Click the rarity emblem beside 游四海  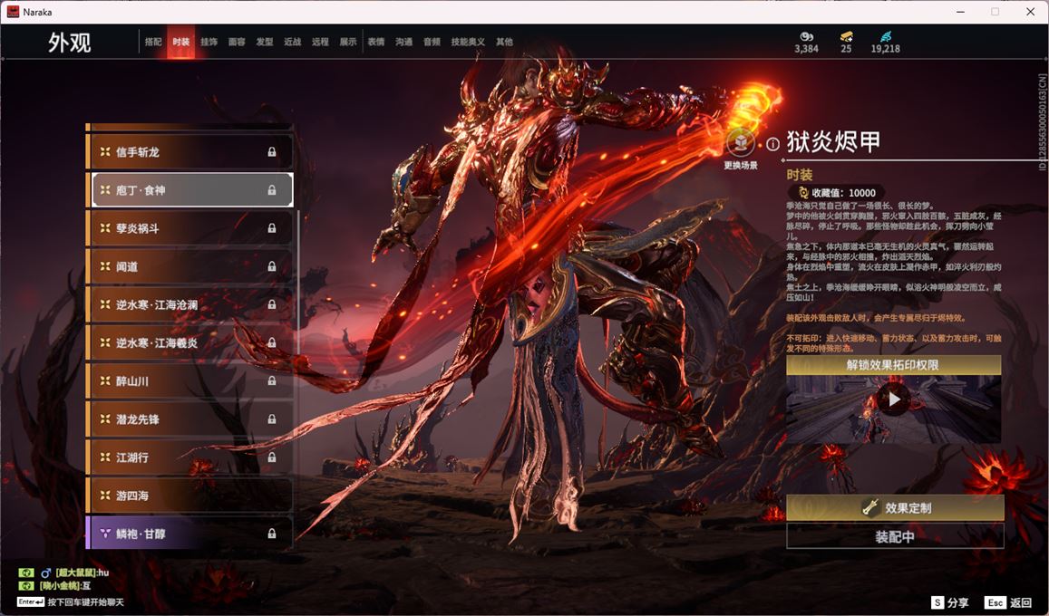click(105, 496)
